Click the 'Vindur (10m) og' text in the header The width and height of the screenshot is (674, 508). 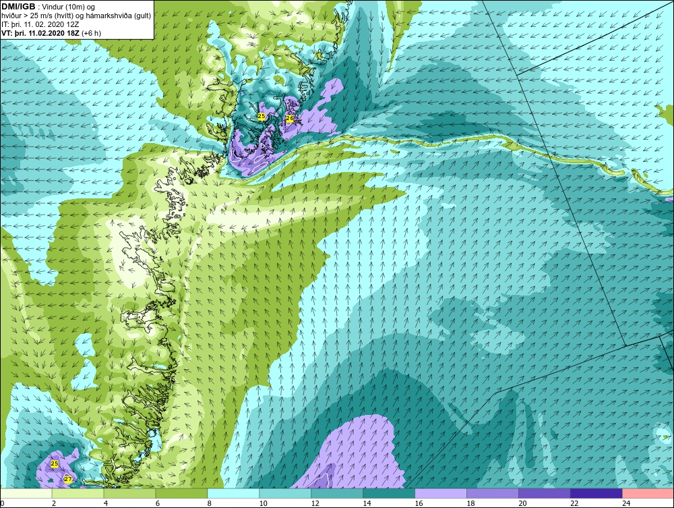tap(69, 7)
